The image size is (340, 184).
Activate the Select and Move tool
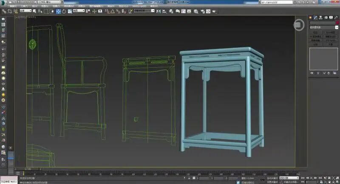pos(58,11)
